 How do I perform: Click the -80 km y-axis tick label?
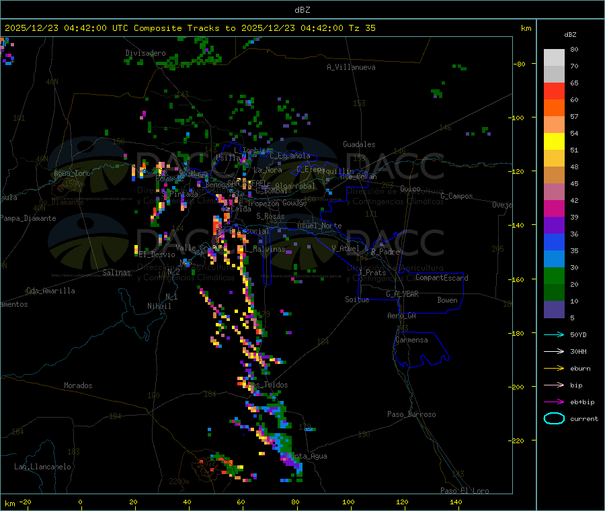tap(520, 64)
